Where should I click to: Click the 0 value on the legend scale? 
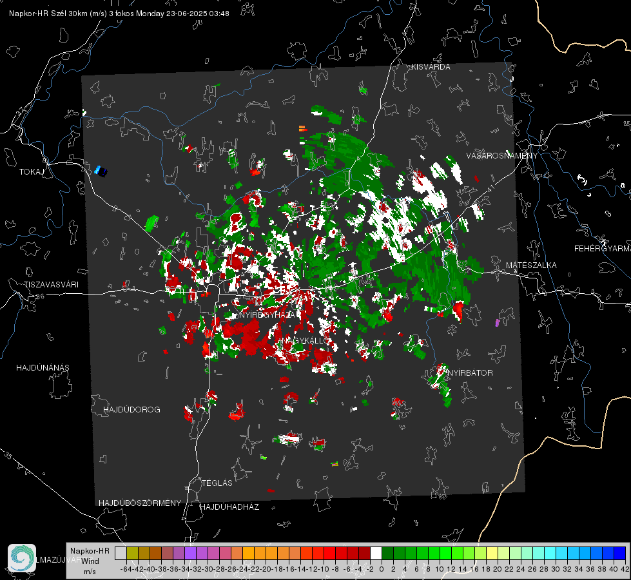pyautogui.click(x=382, y=569)
